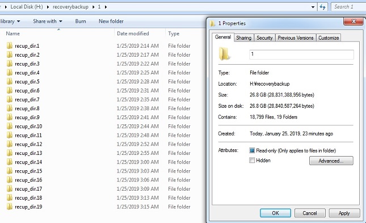The height and width of the screenshot is (223, 366).
Task: Click the Cancel button
Action: [310, 213]
